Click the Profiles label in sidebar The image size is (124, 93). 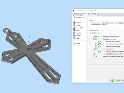pos(78,43)
